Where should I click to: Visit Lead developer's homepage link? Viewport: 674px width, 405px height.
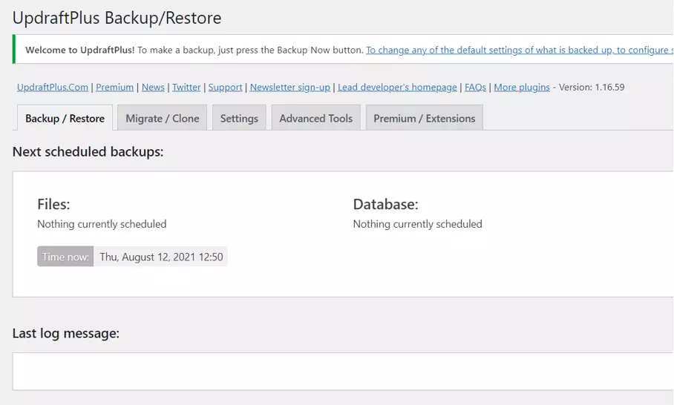[x=397, y=88]
